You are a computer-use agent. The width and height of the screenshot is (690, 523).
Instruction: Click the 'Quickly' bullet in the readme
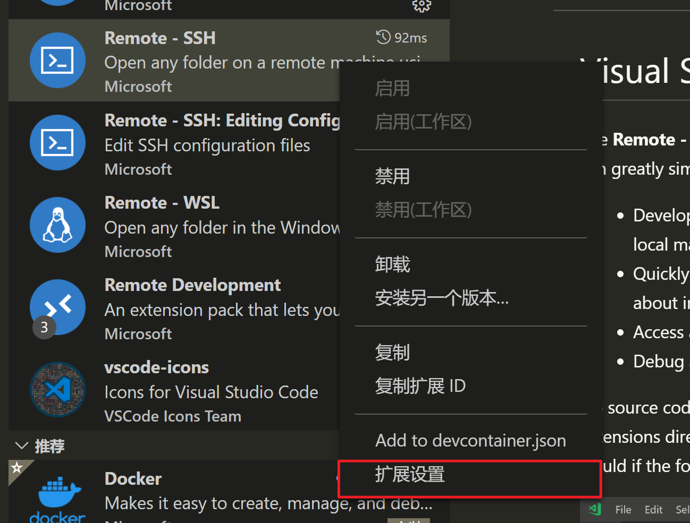[x=661, y=274]
